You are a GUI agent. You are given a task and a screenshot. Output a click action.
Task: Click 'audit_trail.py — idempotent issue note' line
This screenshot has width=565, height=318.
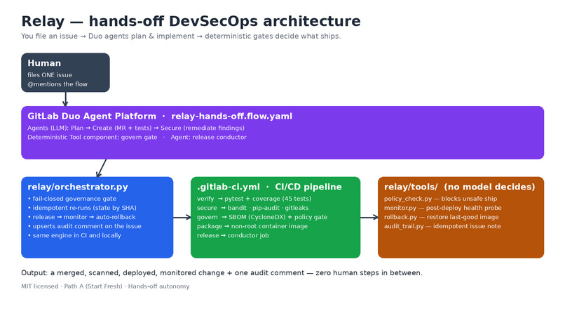tap(442, 226)
